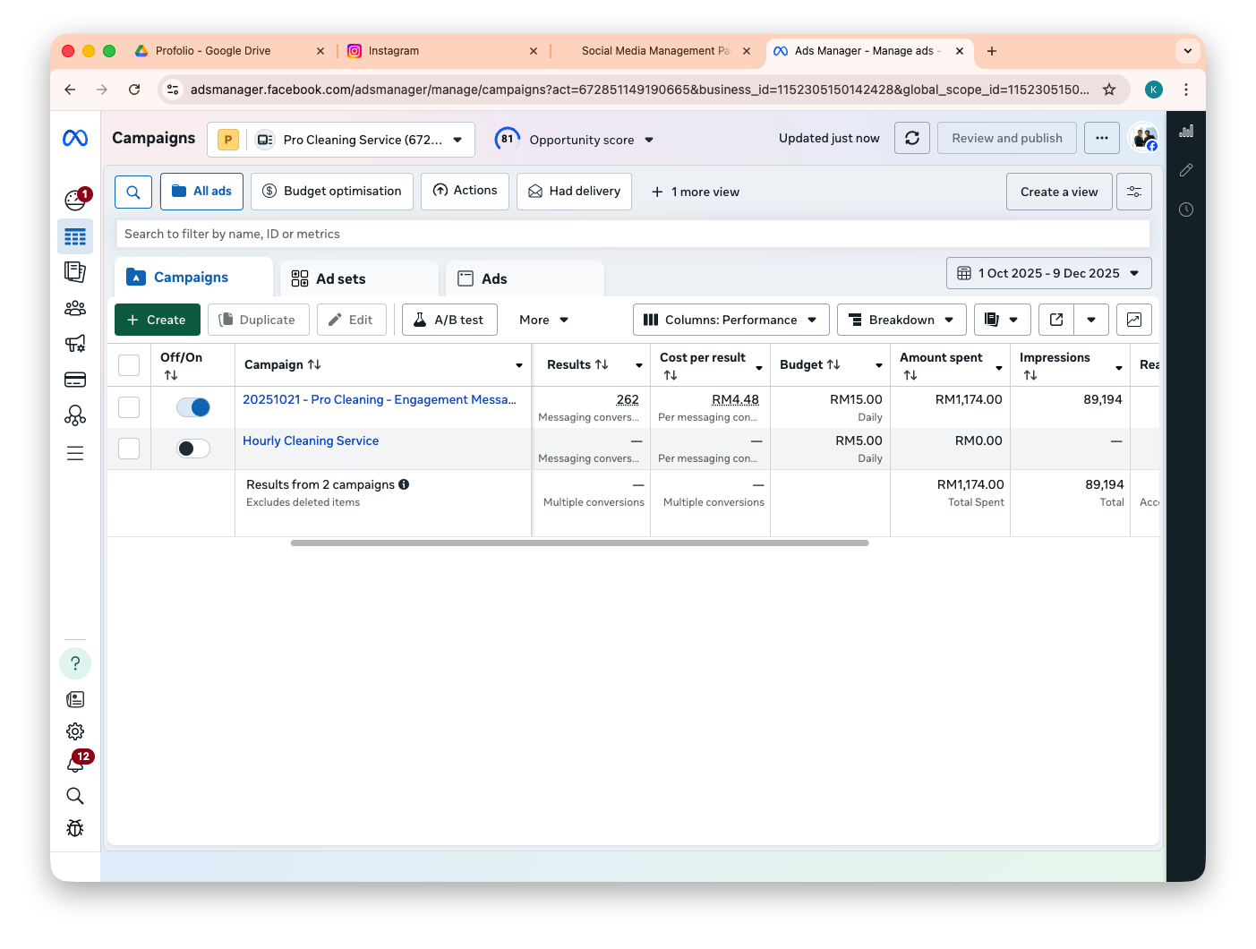This screenshot has height=949, width=1256.
Task: Open filter search magnifier button
Action: [133, 192]
